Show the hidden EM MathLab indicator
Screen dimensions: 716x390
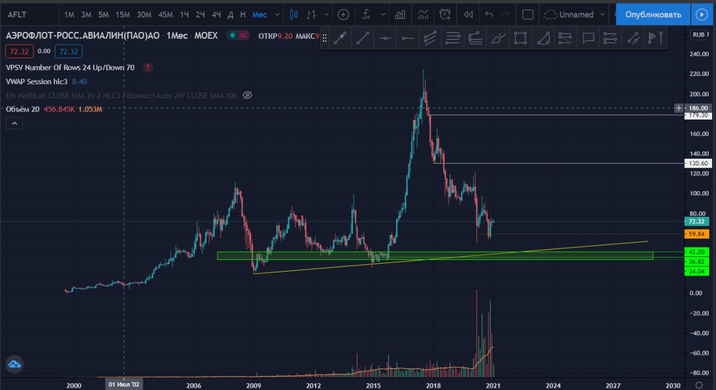(247, 95)
